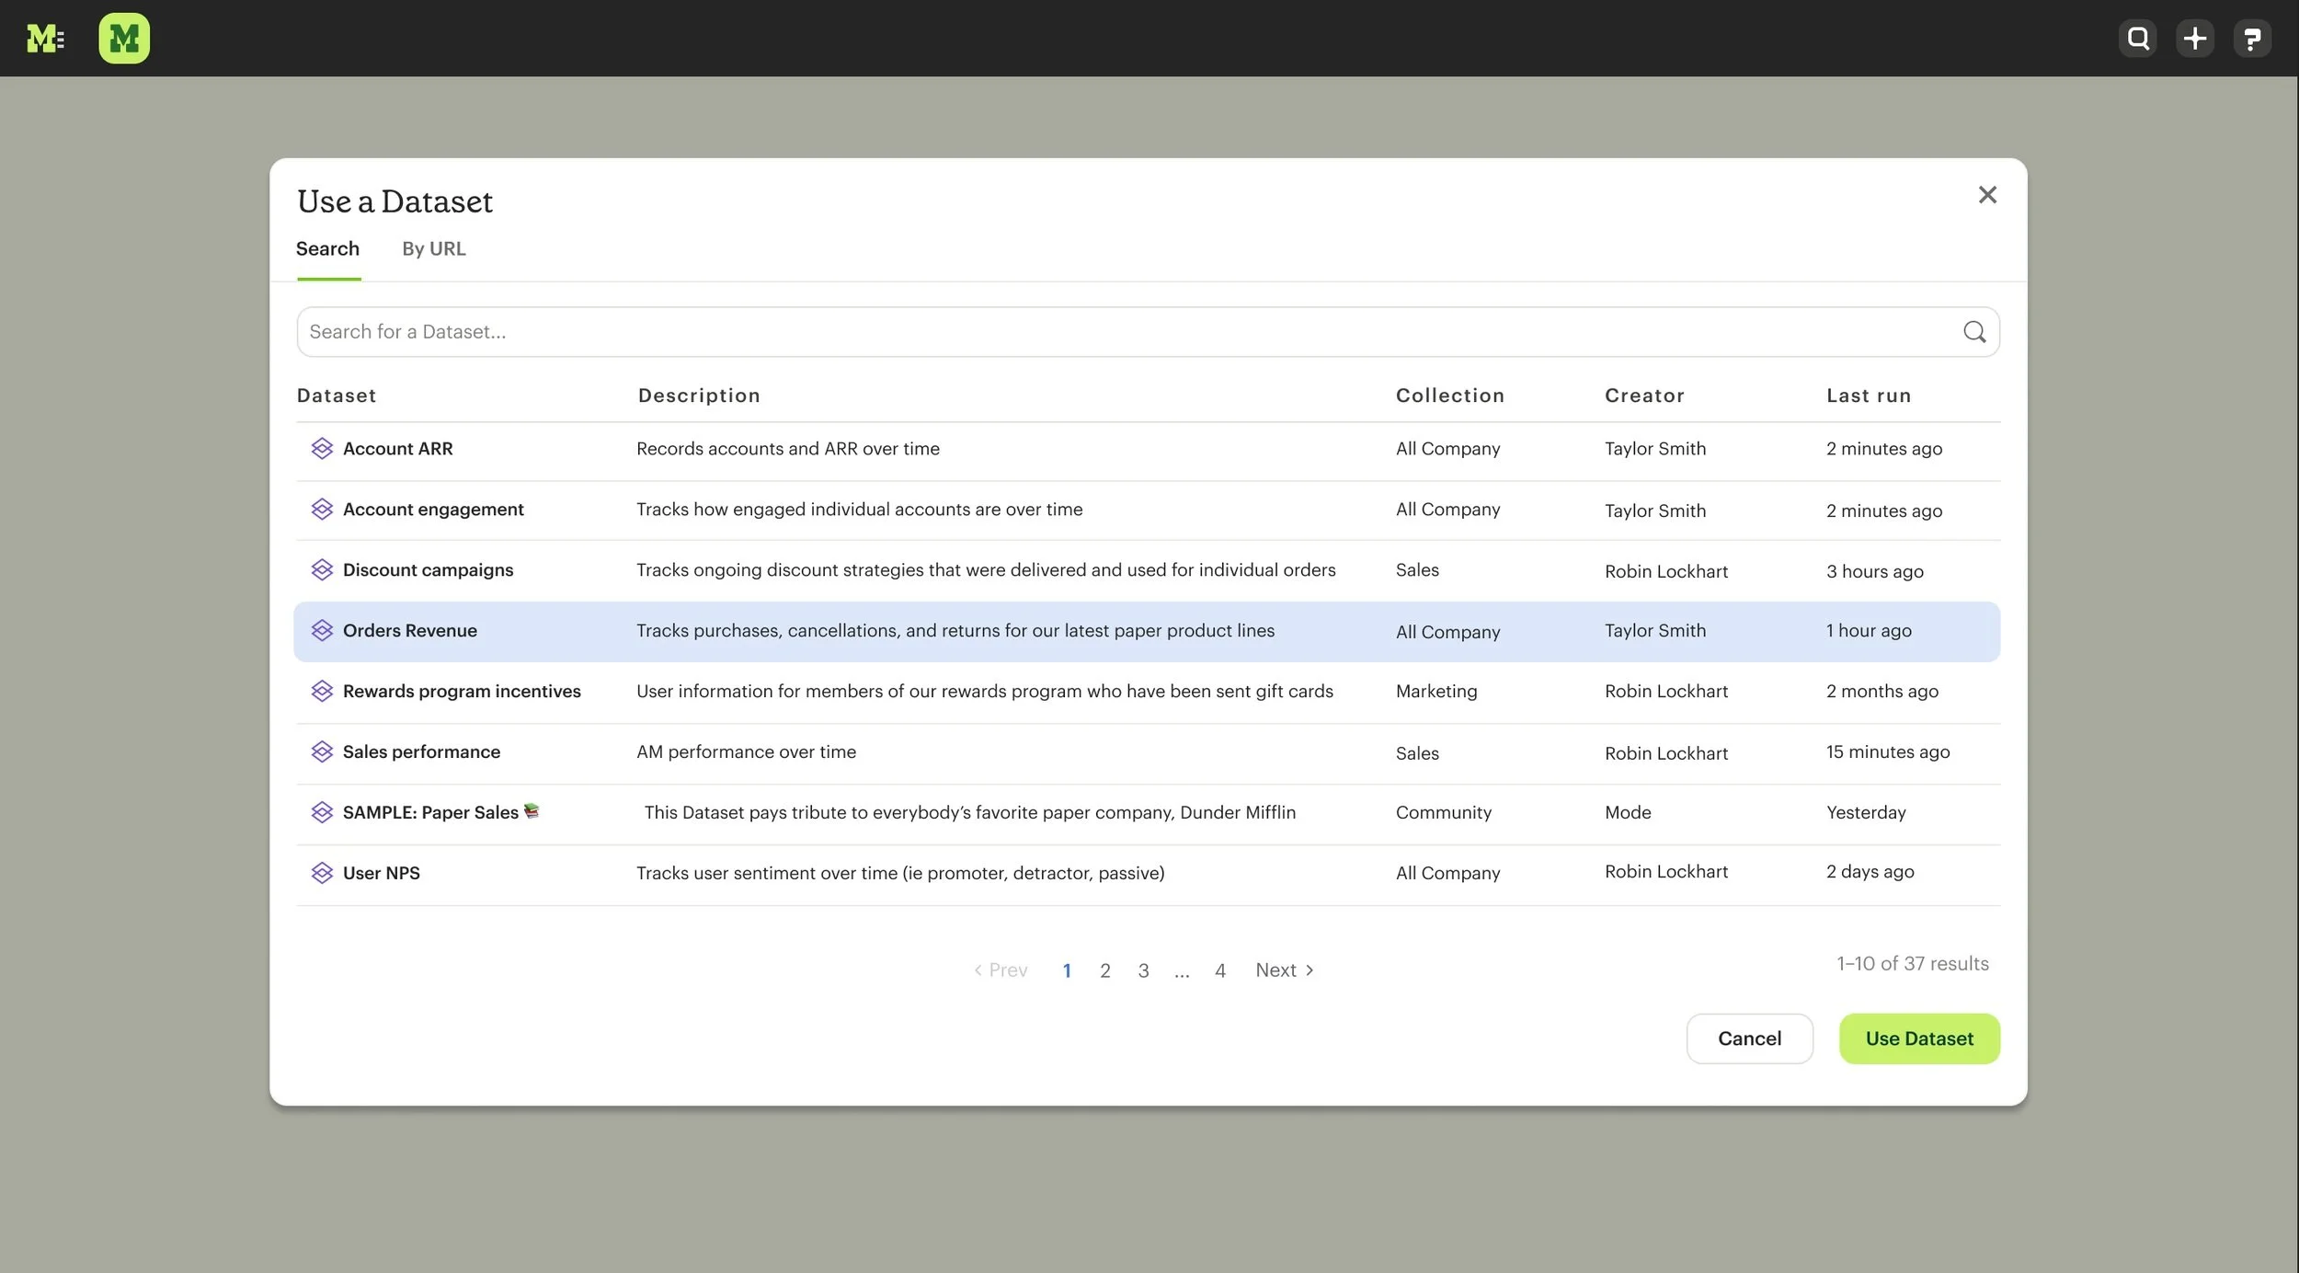Click dataset icon beside Account ARR
The height and width of the screenshot is (1273, 2299).
coord(322,449)
